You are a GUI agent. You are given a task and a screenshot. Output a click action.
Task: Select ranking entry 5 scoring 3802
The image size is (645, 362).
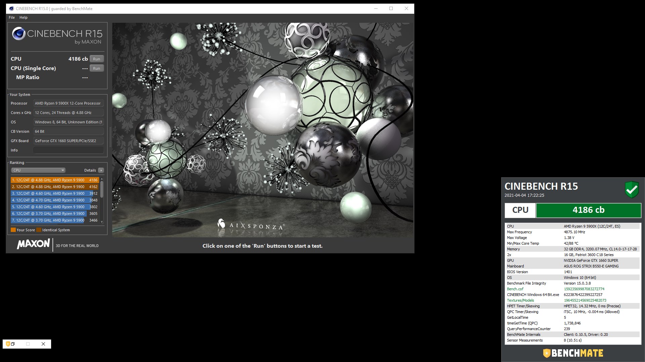[x=55, y=207]
